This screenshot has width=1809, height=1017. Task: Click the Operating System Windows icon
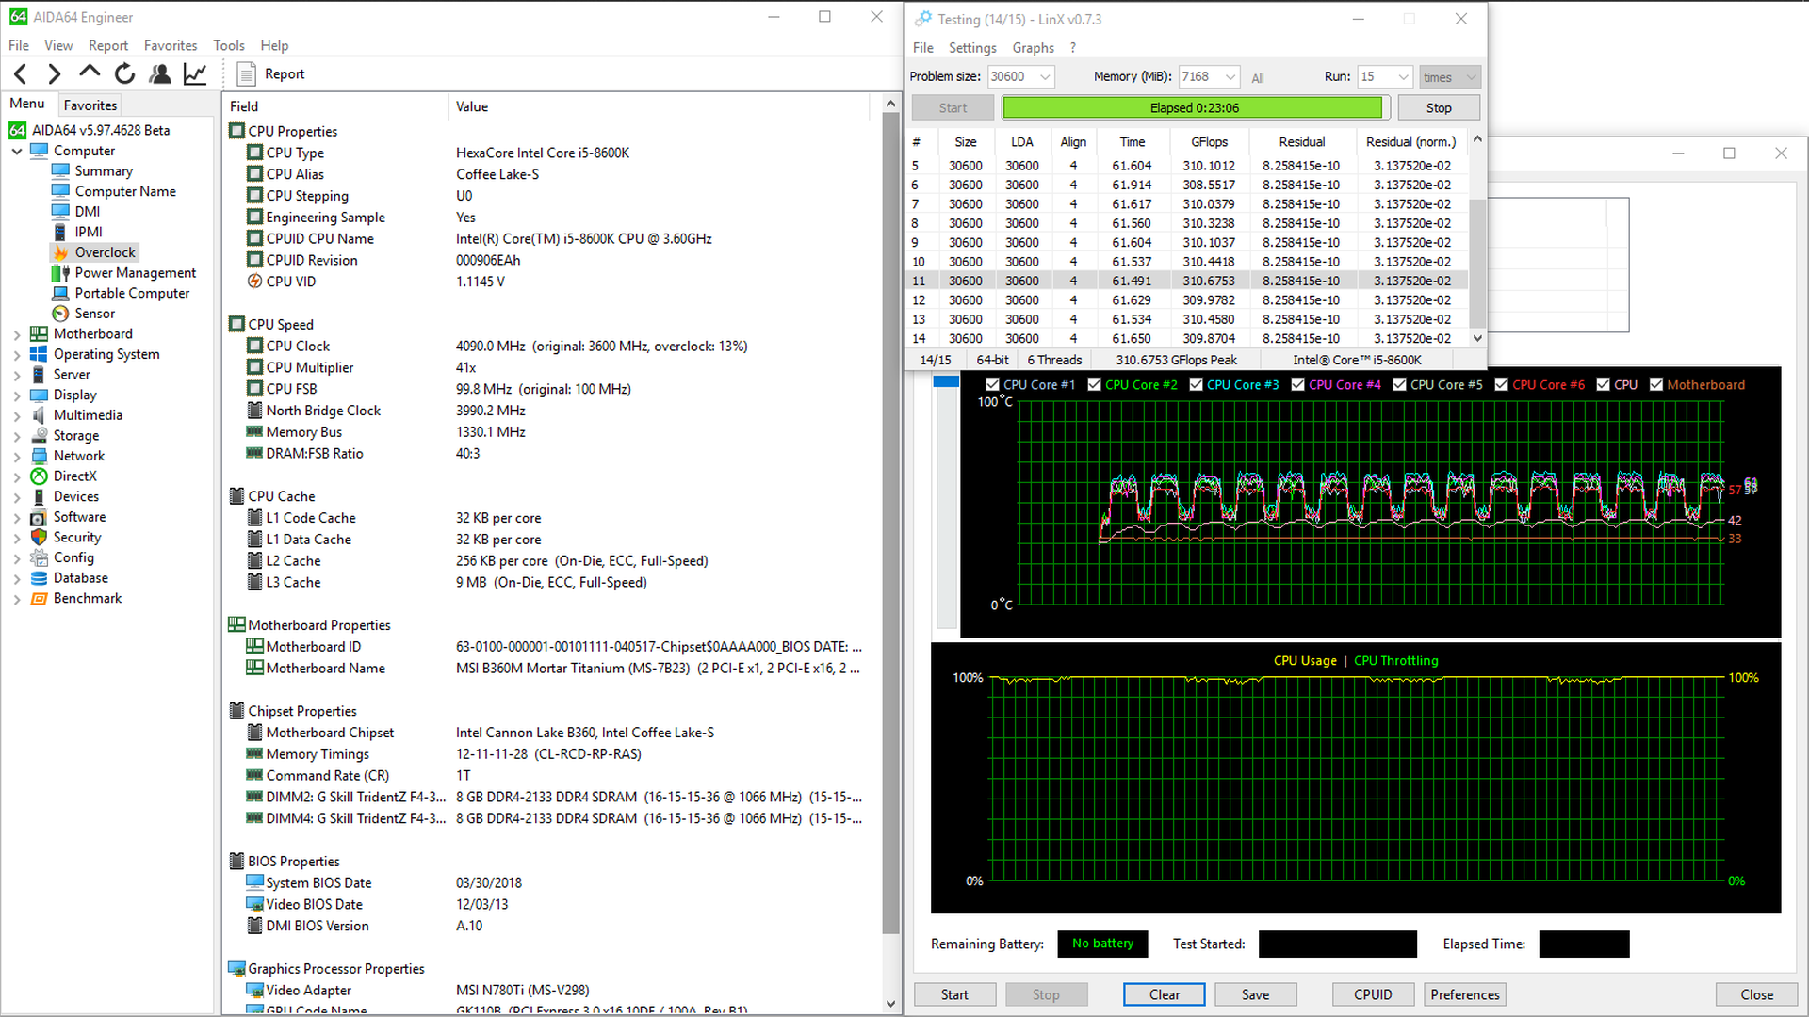click(x=39, y=354)
